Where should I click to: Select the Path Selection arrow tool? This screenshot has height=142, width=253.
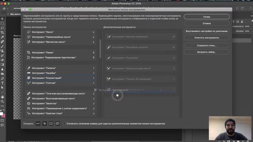(x=2, y=88)
